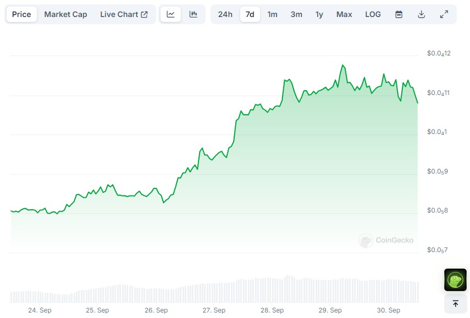Click the $0.0₄12 axis label
This screenshot has width=470, height=318.
tap(439, 53)
